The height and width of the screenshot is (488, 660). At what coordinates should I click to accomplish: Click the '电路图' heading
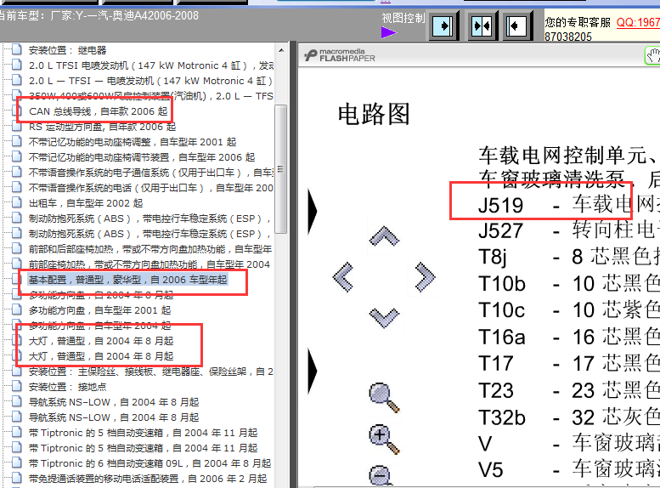(x=374, y=114)
